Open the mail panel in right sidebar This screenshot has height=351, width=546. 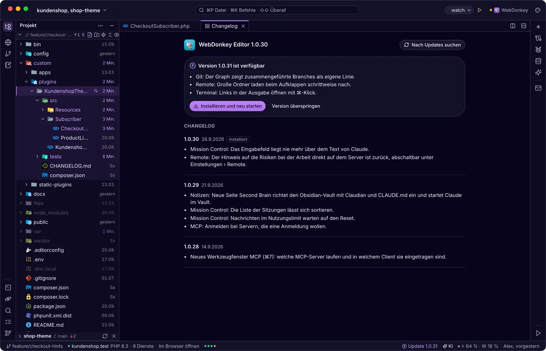pos(538,88)
